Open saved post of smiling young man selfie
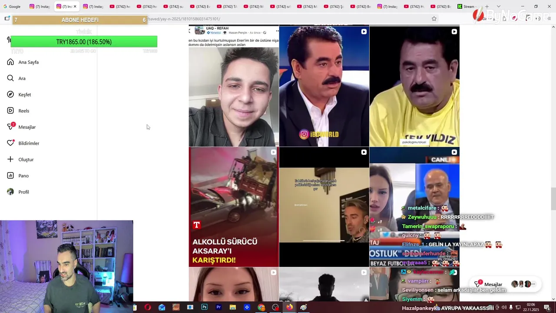 tap(234, 87)
